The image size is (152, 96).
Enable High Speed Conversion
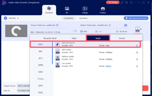136,18
